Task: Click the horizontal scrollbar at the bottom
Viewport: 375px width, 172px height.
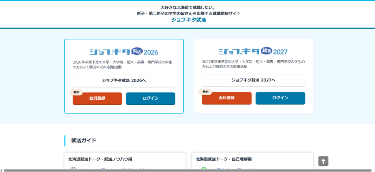Action: point(183,170)
